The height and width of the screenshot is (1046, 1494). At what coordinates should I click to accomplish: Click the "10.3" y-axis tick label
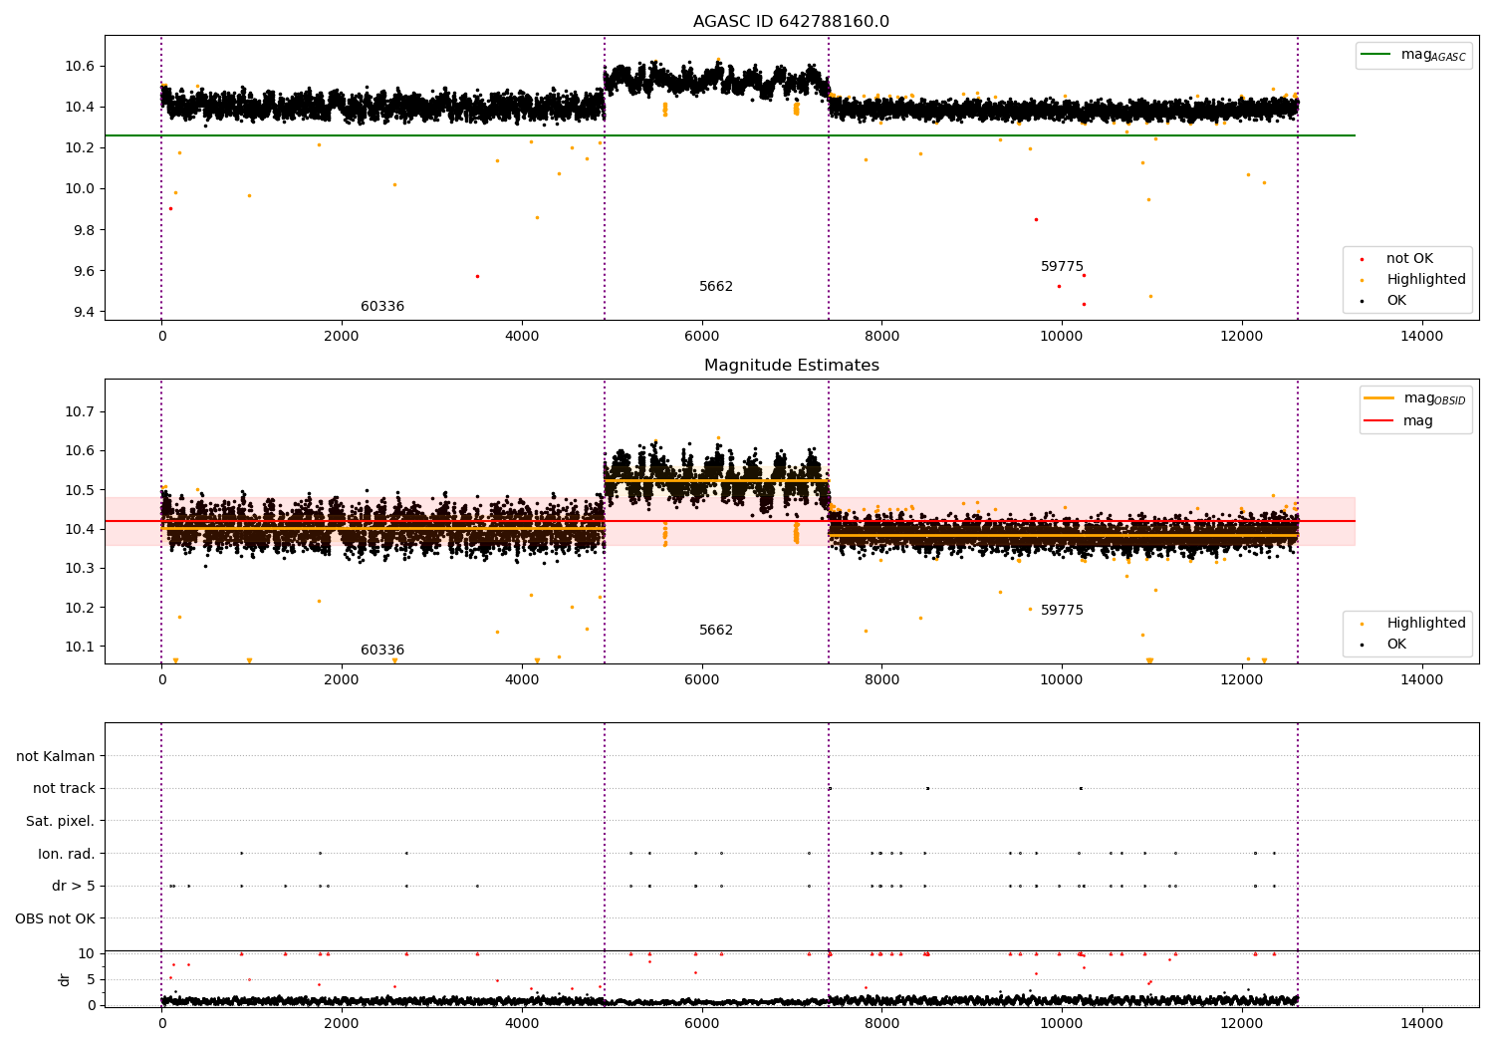click(x=80, y=569)
